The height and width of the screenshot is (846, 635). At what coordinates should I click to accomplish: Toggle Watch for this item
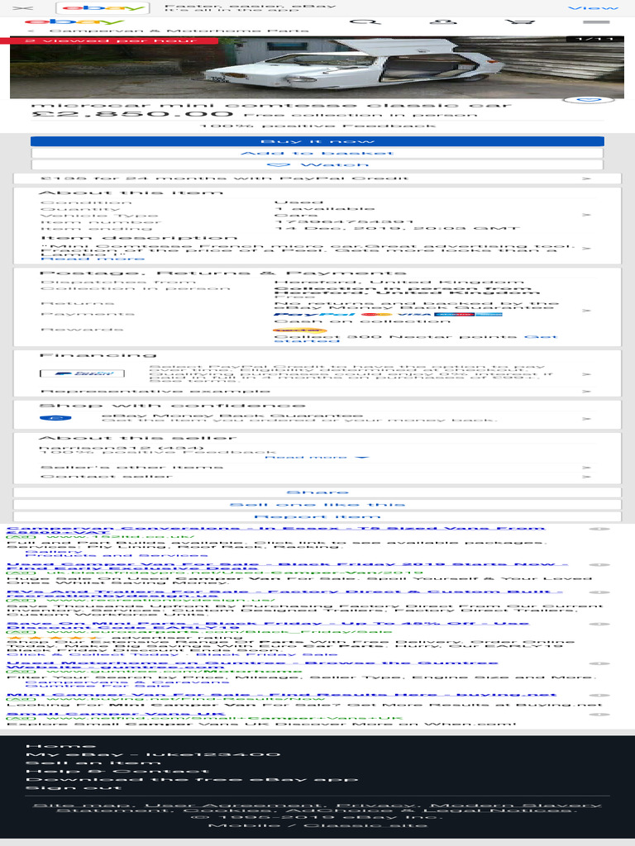click(x=317, y=164)
